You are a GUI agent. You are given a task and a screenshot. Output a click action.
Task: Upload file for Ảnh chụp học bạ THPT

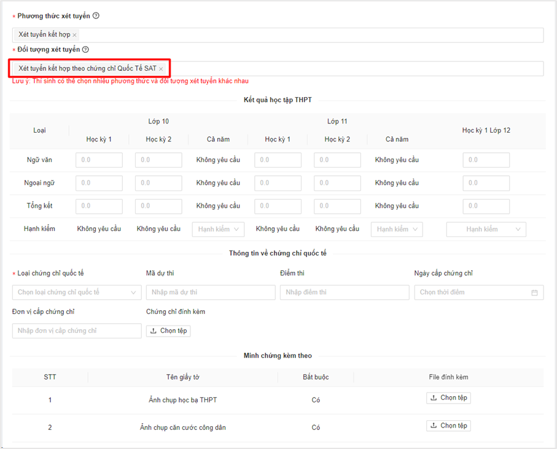[448, 398]
